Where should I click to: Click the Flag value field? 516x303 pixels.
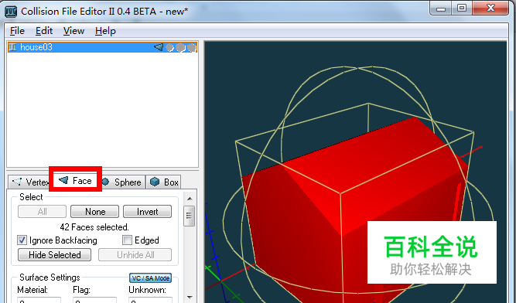(94, 300)
